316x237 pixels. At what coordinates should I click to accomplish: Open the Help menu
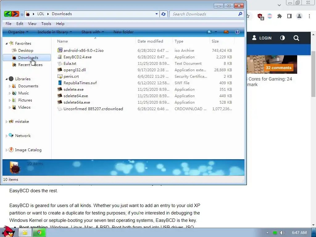(x=60, y=23)
